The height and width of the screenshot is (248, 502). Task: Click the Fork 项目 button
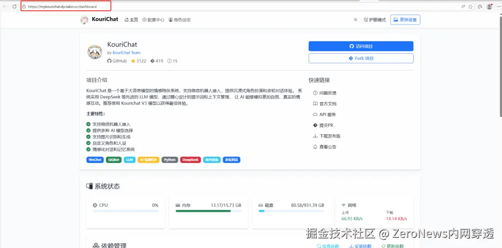coord(361,58)
